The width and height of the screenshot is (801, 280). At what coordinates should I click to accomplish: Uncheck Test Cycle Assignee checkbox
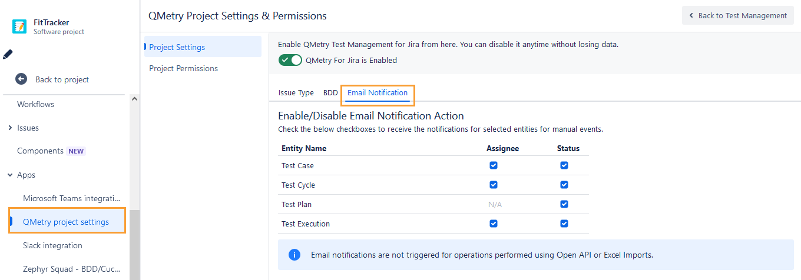pos(494,185)
